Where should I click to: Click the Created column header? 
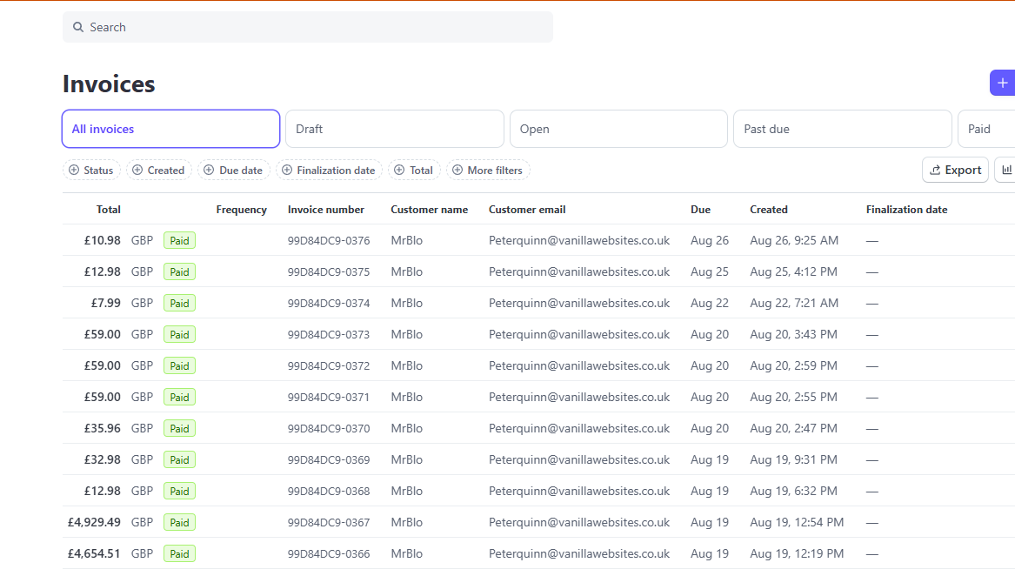[769, 209]
